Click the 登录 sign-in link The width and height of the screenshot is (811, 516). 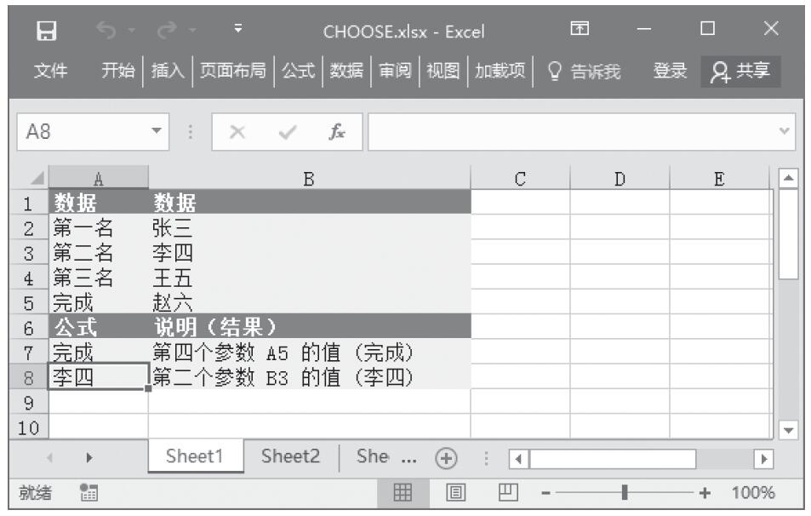click(x=668, y=72)
